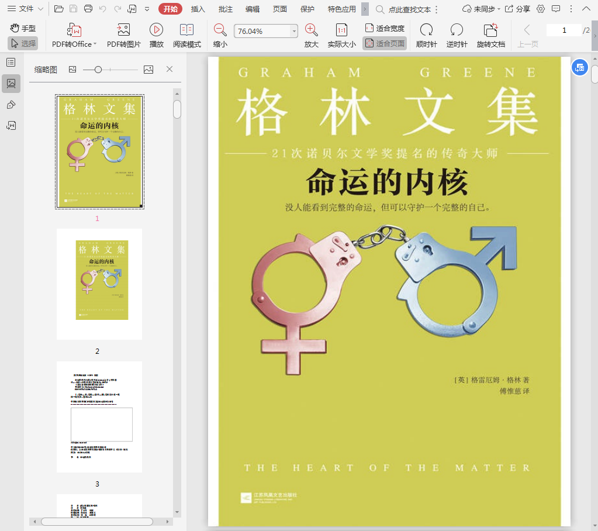Viewport: 598px width, 531px height.
Task: Select page 2 thumbnail
Action: pos(99,284)
